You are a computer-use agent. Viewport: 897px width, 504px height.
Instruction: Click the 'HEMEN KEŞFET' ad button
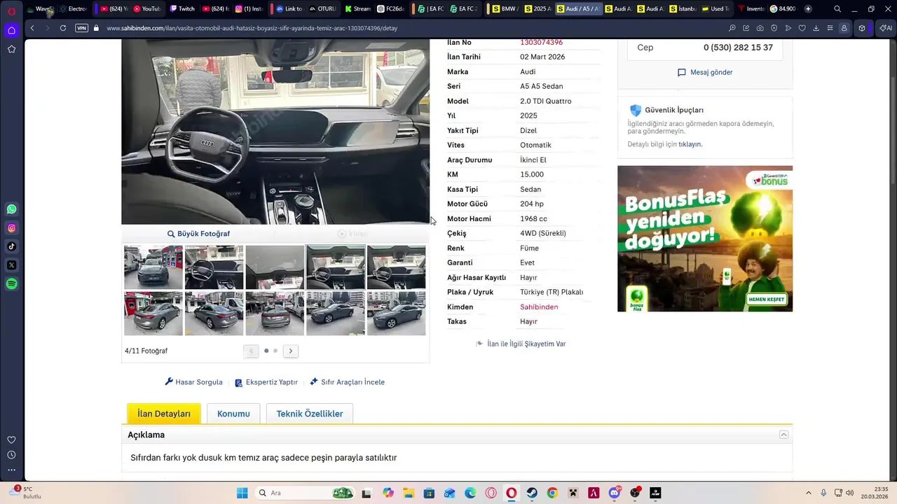[767, 299]
